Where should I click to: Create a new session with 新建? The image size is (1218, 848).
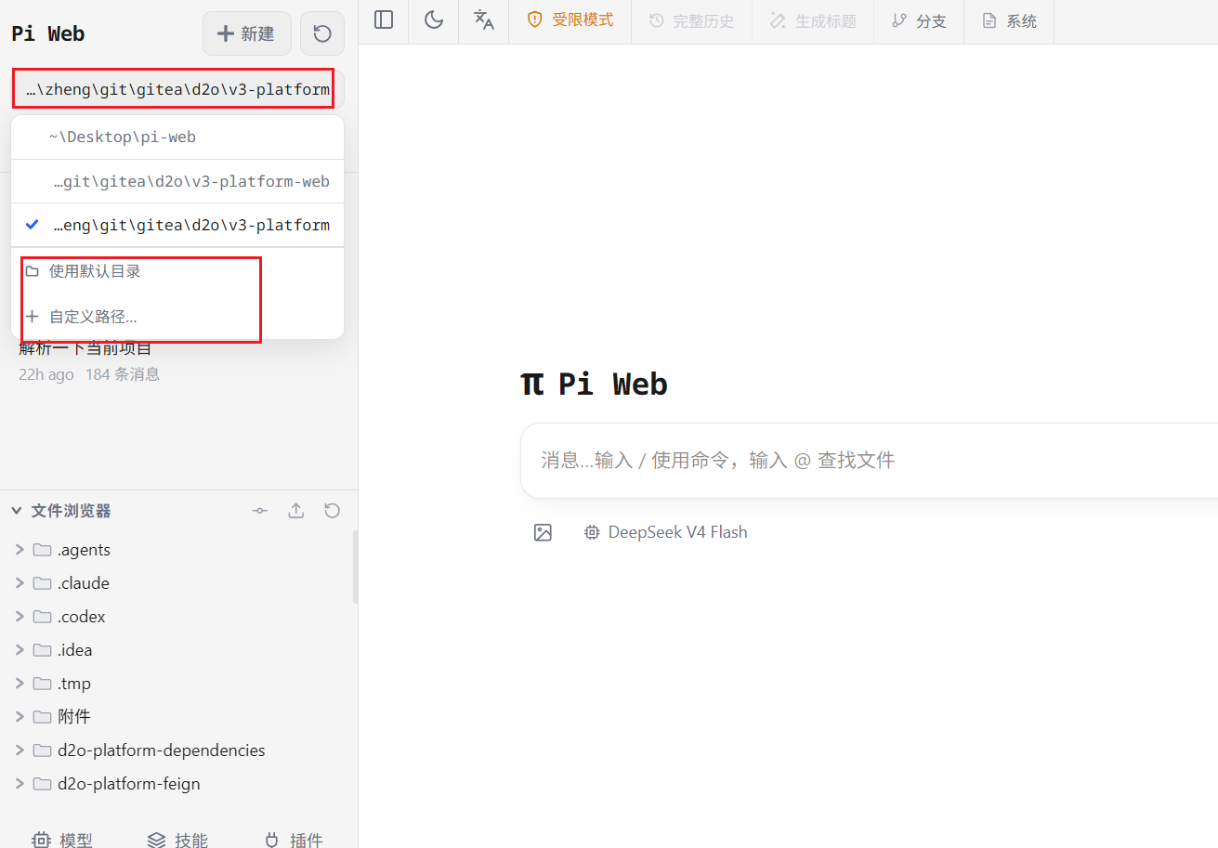246,33
